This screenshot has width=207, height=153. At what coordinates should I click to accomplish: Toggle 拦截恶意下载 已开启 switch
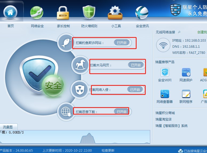(122, 112)
